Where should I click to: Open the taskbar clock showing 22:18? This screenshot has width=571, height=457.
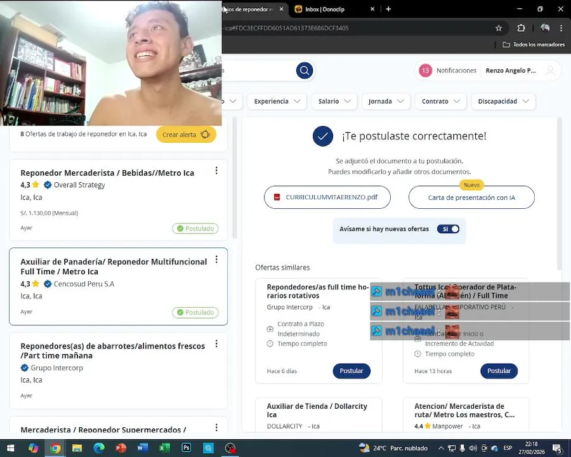tap(532, 448)
